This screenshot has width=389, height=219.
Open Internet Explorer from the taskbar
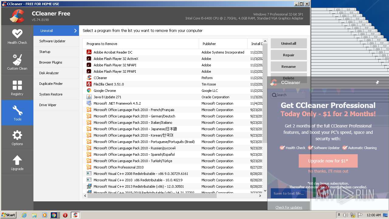point(24,215)
